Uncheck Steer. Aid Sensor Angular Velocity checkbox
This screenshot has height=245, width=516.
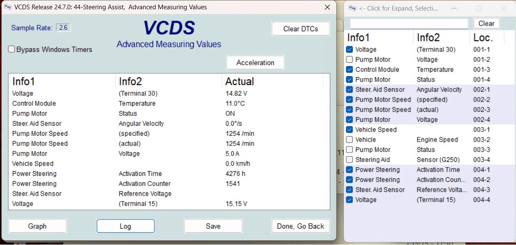[349, 89]
